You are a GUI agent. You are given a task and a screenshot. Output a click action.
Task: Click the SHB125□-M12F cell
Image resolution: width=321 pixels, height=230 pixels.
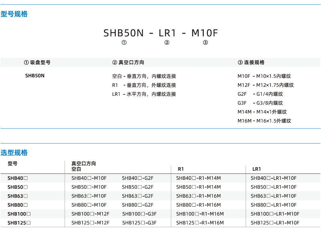point(90,223)
